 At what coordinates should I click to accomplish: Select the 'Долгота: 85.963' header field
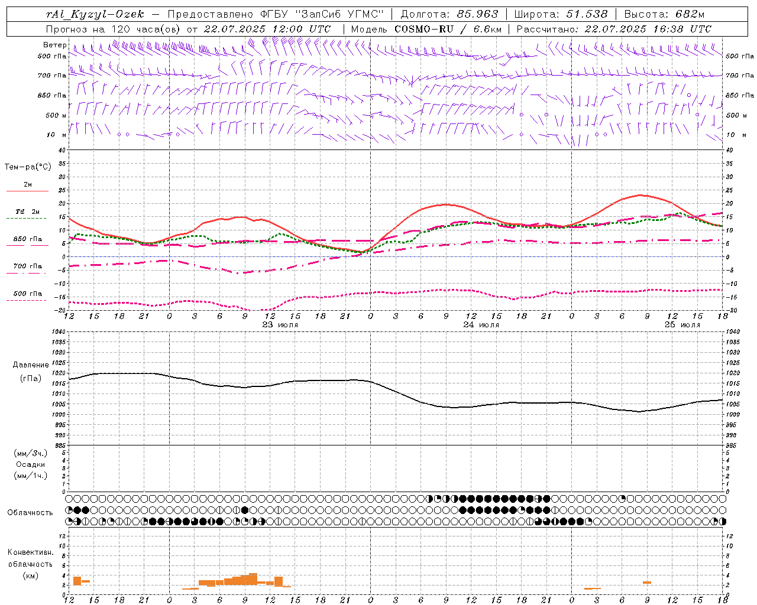click(x=449, y=14)
